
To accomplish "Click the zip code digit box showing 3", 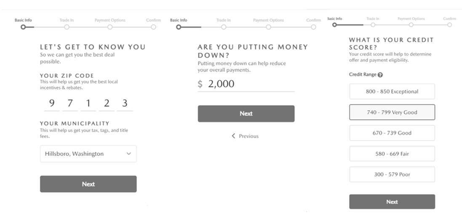I will (125, 104).
